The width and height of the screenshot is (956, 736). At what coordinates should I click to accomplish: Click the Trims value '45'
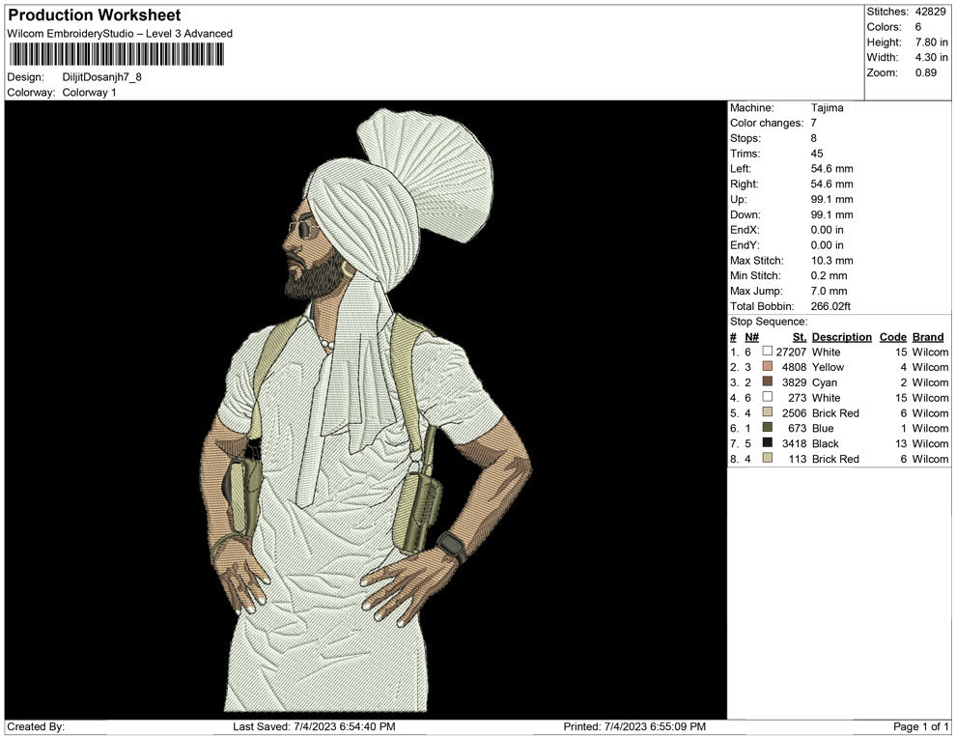(x=816, y=154)
